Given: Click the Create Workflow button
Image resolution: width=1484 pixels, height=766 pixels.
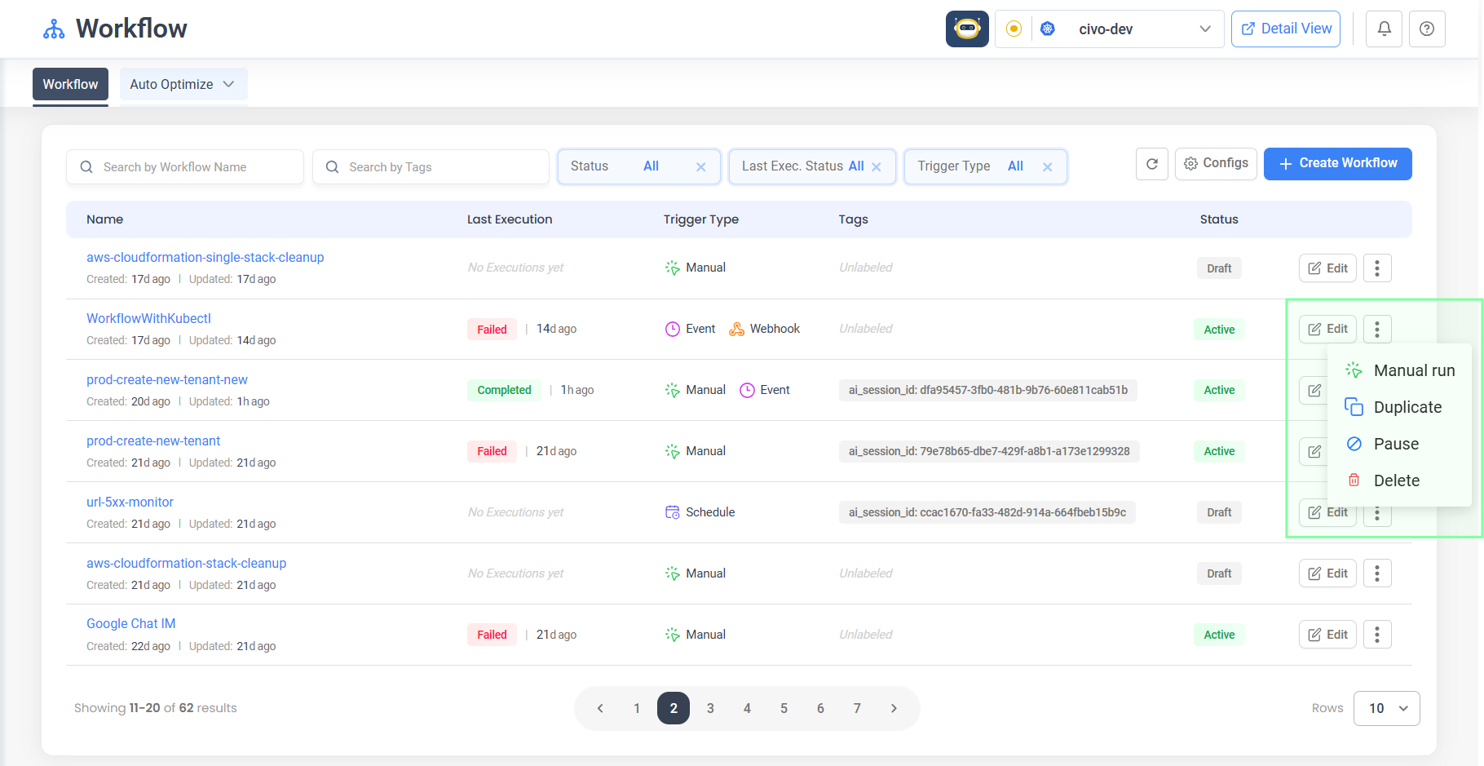Looking at the screenshot, I should (1337, 164).
